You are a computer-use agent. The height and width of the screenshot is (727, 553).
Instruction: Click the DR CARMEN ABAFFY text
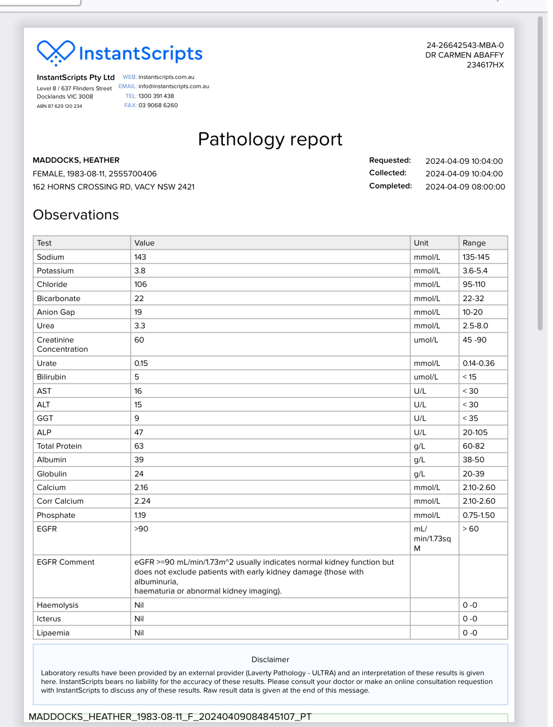464,55
